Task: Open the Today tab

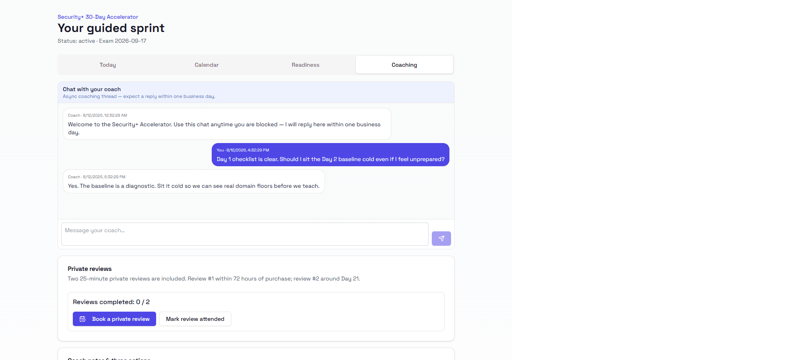Action: coord(108,65)
